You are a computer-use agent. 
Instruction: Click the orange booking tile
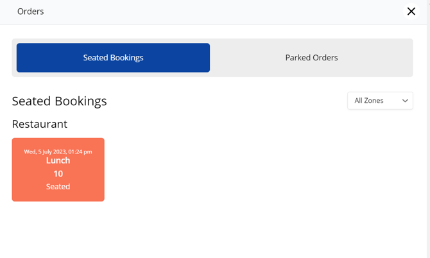tap(58, 169)
